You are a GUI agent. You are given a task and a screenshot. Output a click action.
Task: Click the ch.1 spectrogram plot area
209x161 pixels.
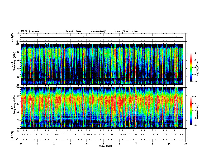(102, 64)
